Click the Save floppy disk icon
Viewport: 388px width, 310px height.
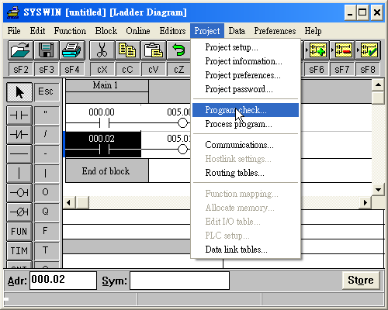tap(47, 50)
